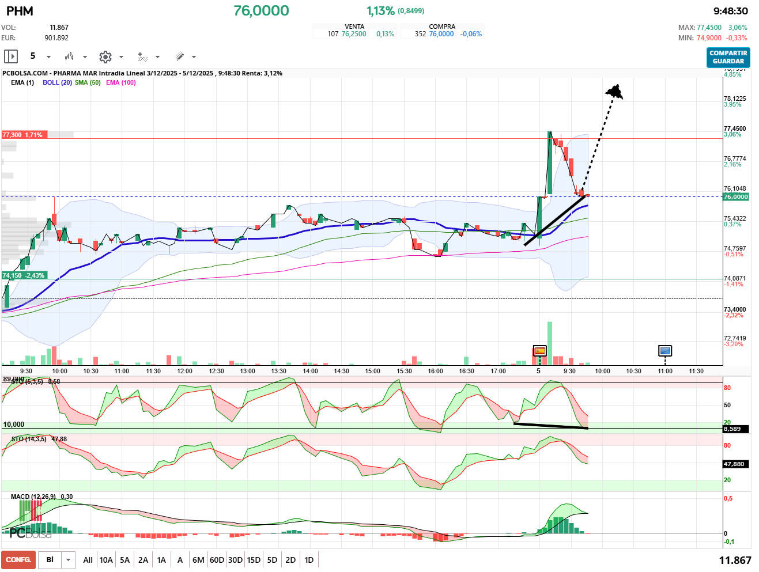
Task: Toggle the pink EMA (100) indicator label
Action: coord(121,82)
